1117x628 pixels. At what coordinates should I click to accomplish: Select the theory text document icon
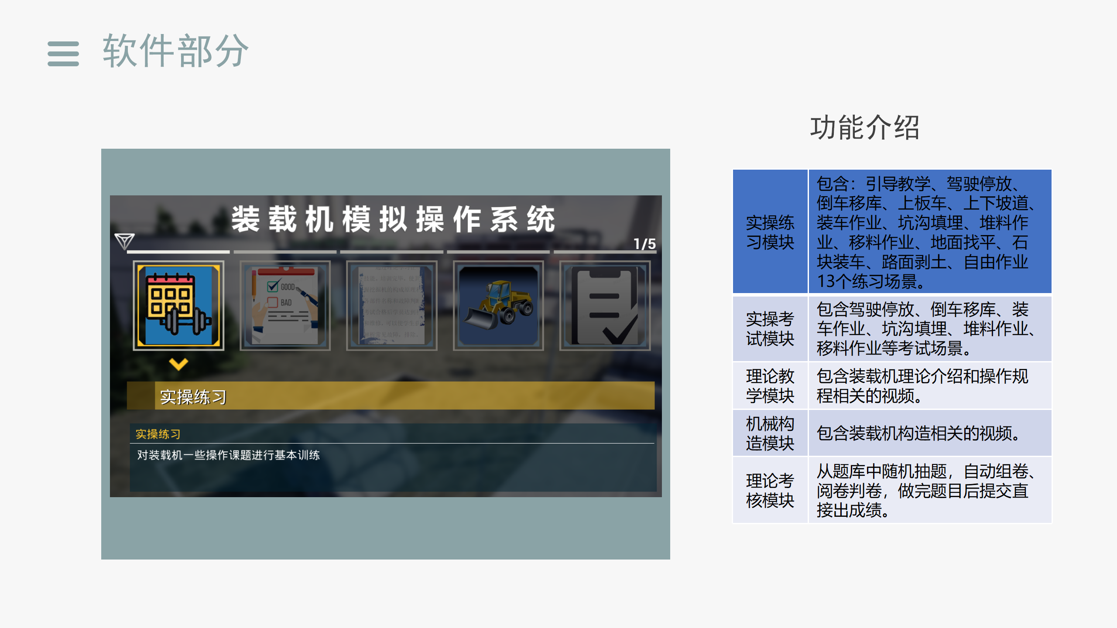pos(391,306)
